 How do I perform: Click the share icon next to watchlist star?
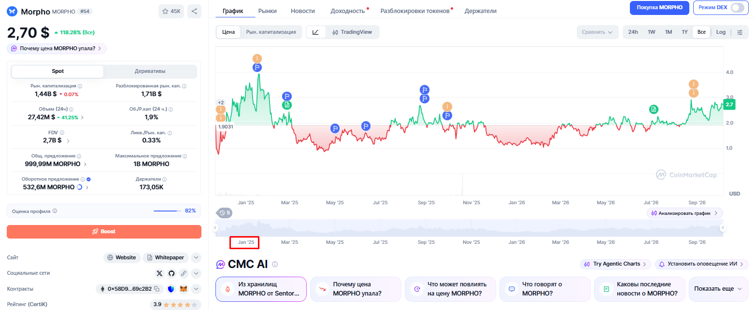click(x=194, y=11)
